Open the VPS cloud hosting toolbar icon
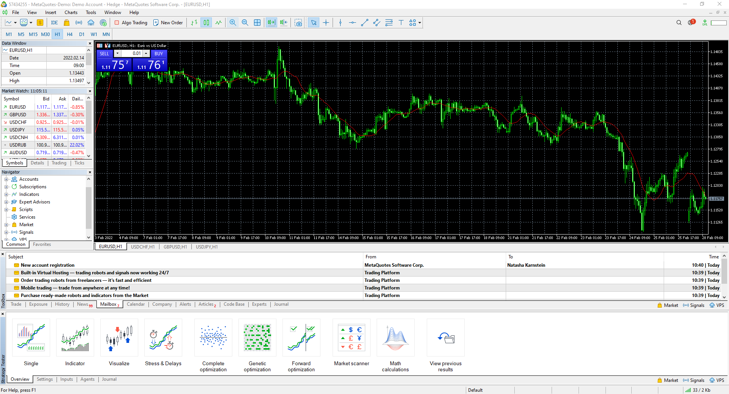Viewport: 729px width, 394px height. coord(91,23)
